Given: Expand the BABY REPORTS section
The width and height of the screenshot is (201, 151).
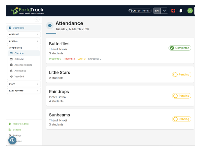Looking at the screenshot, I should click(24, 91).
